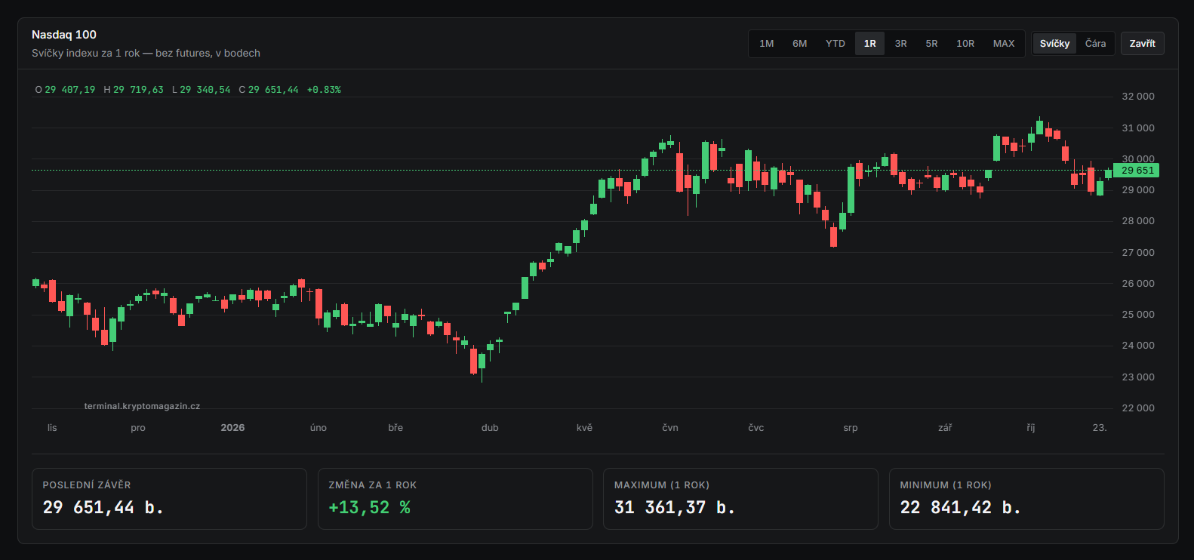
Task: Click the 22 000 price axis label
Action: click(x=1138, y=408)
